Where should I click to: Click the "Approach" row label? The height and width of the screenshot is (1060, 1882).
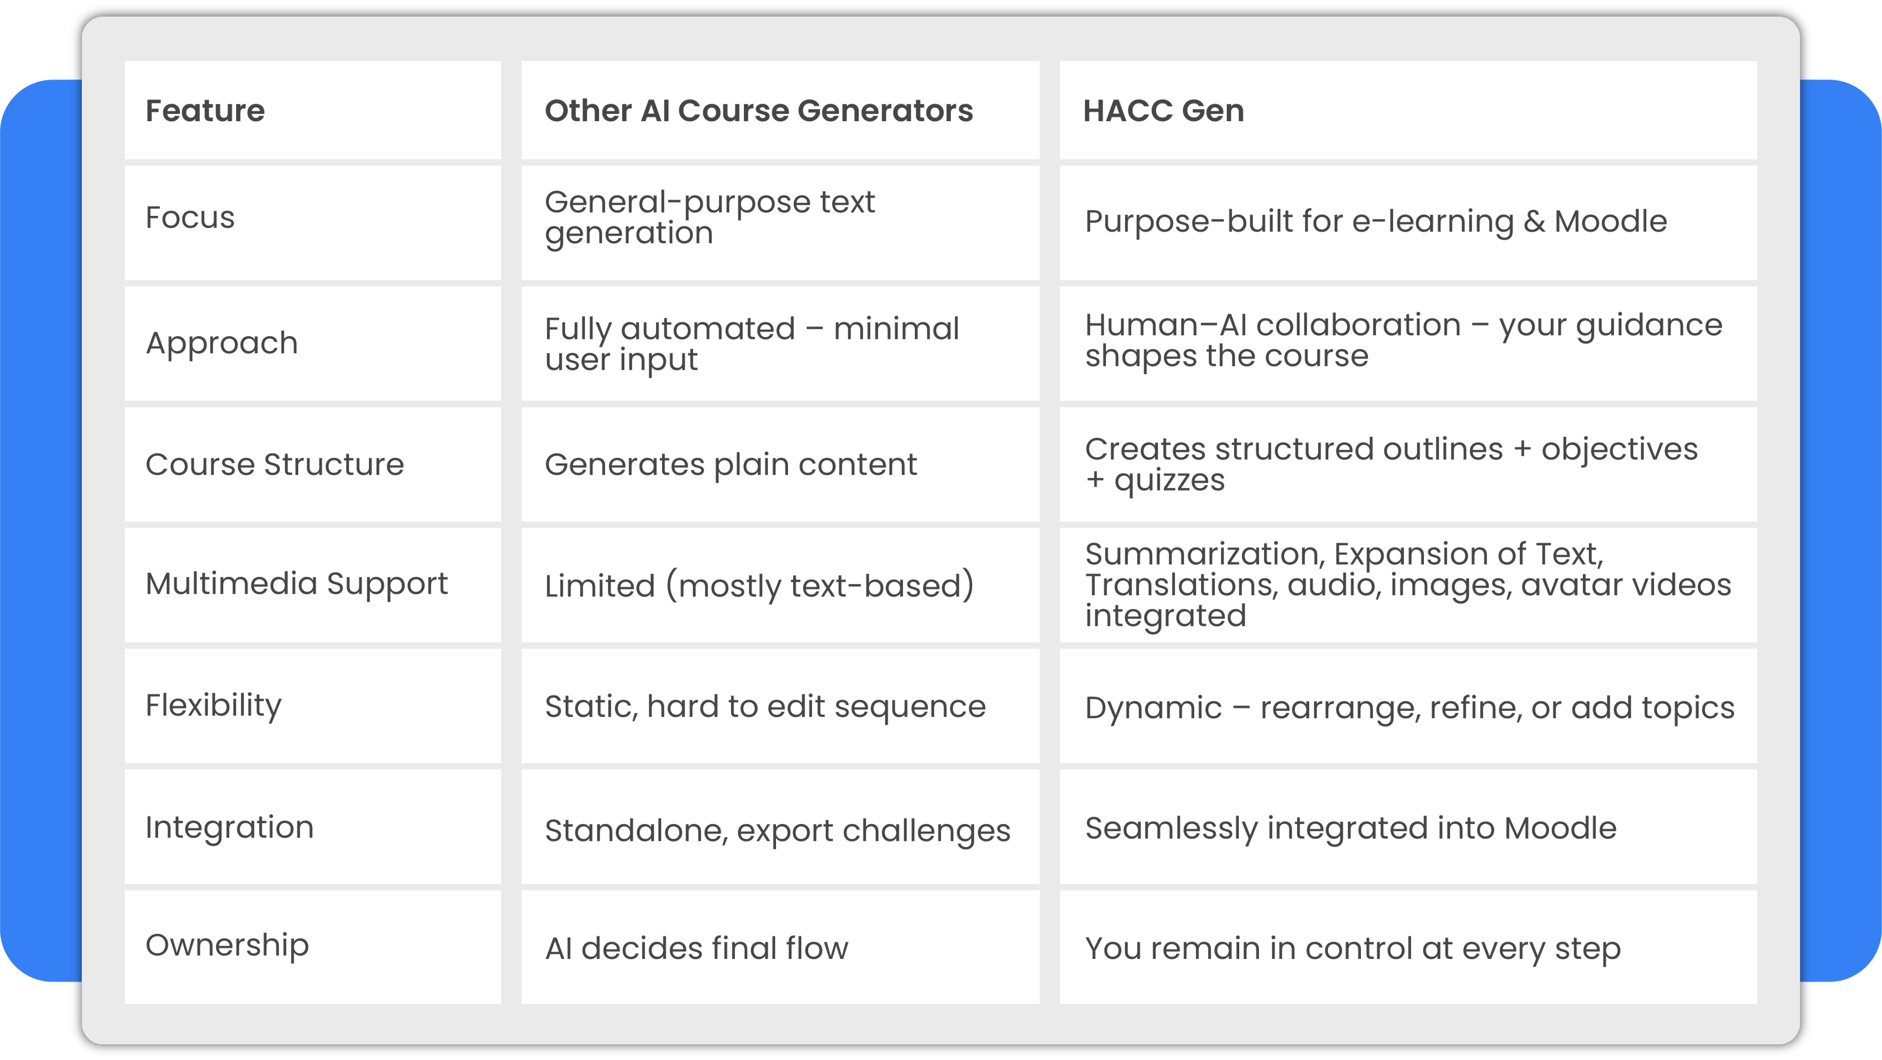click(221, 343)
